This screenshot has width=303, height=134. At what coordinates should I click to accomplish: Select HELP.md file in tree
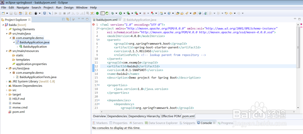[18, 99]
